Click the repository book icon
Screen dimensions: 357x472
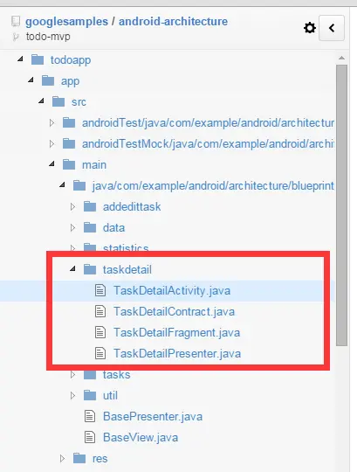16,22
